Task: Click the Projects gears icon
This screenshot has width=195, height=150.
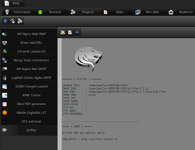Action: tap(73, 12)
